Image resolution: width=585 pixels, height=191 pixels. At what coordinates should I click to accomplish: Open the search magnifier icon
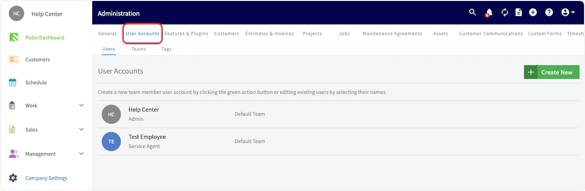point(472,13)
